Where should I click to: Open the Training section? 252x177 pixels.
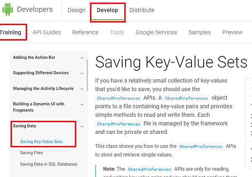click(x=10, y=32)
